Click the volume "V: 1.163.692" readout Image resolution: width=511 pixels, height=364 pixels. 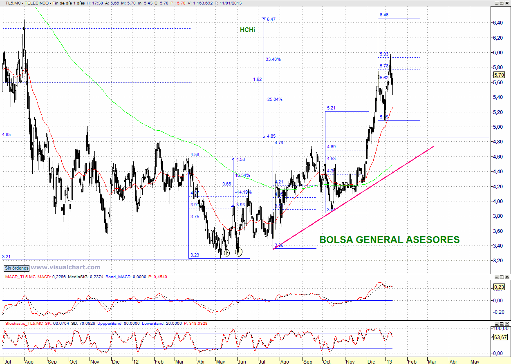click(201, 3)
